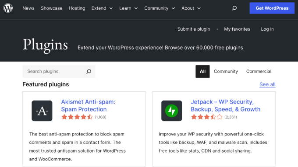Select the All filter tab
This screenshot has height=167, width=298.
(x=202, y=71)
